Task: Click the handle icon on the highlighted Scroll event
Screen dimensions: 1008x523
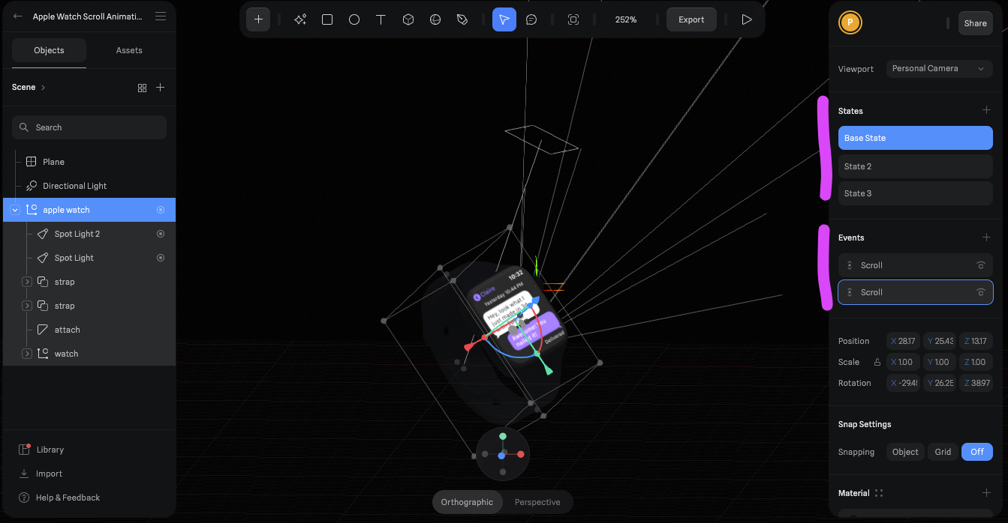Action: point(850,292)
